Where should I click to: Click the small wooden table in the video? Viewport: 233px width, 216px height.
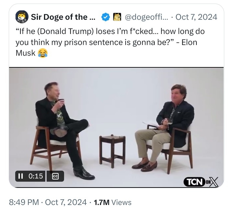(113, 151)
